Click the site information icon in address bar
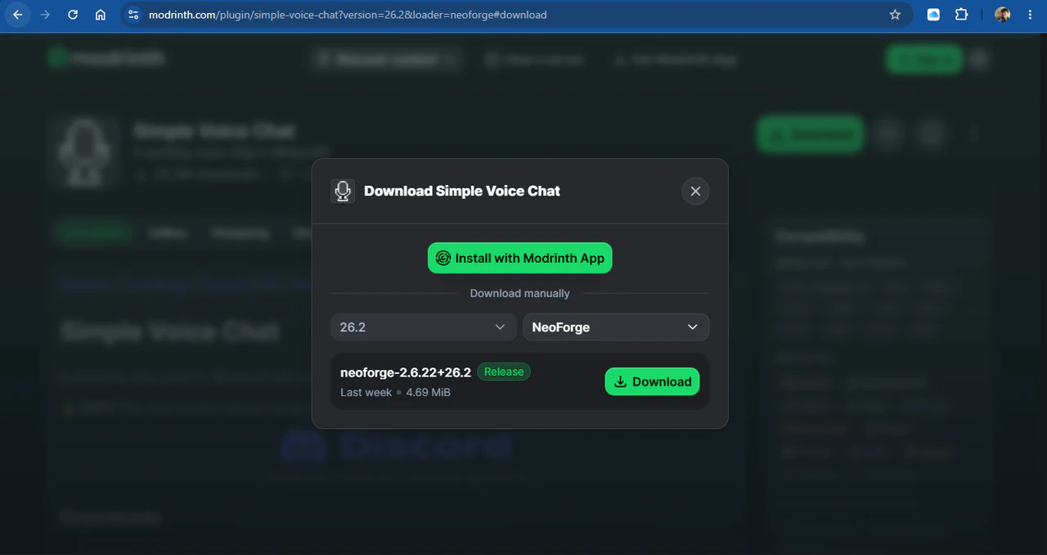 (x=134, y=15)
